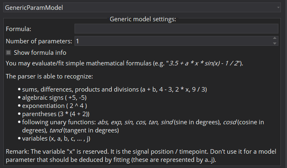Click the italic example formula text
287x168 pixels.
203,63
